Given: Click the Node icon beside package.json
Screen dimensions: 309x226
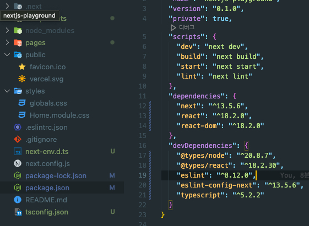Looking at the screenshot, I should click(x=18, y=188).
